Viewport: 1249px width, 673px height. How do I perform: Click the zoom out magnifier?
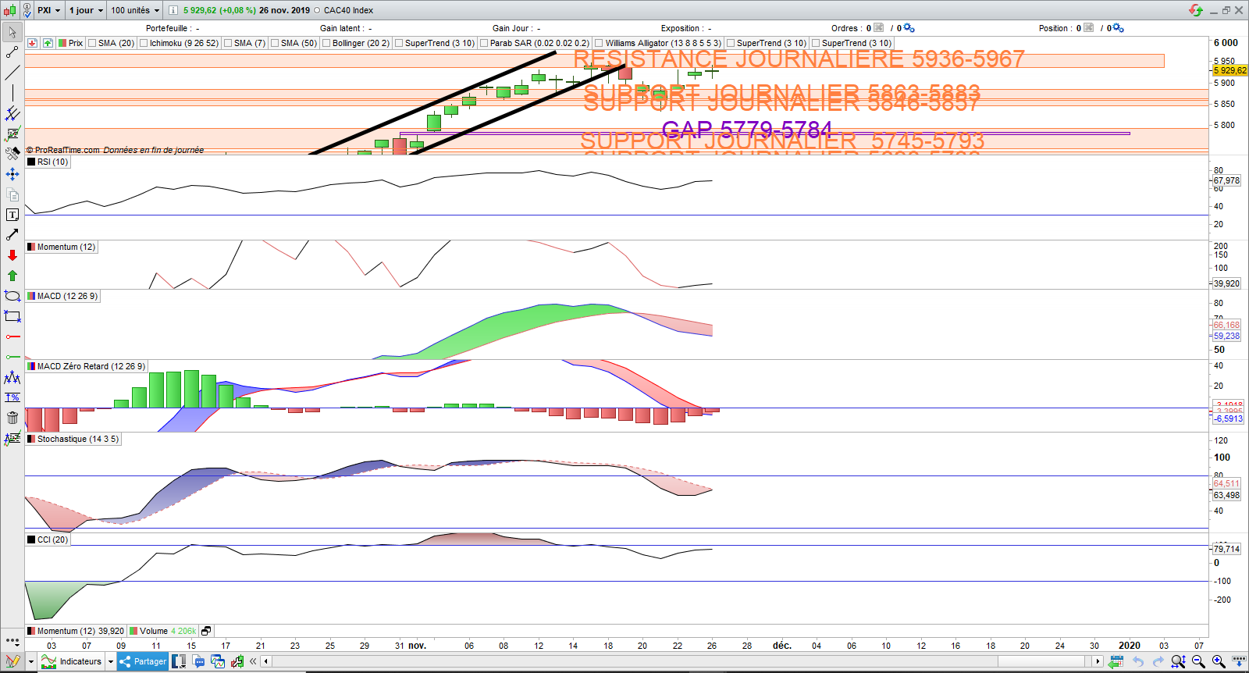click(1198, 661)
